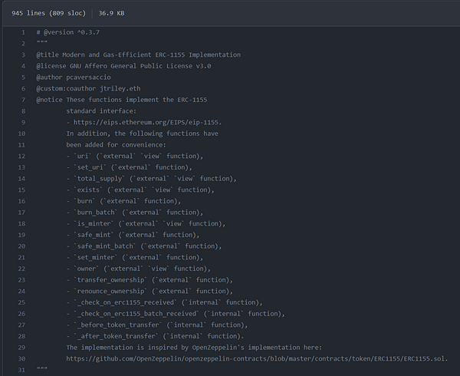
Task: Click the `is_minter` function line
Action: coord(146,223)
